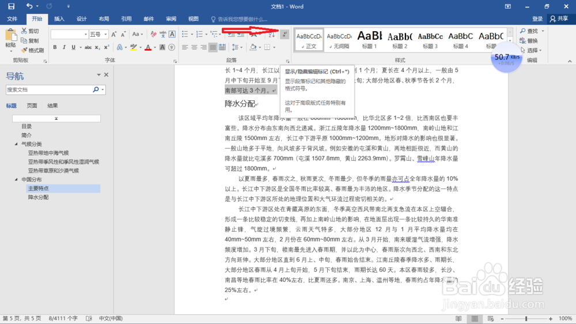
Task: Apply strikethrough (abc) formatting
Action: coord(88,47)
